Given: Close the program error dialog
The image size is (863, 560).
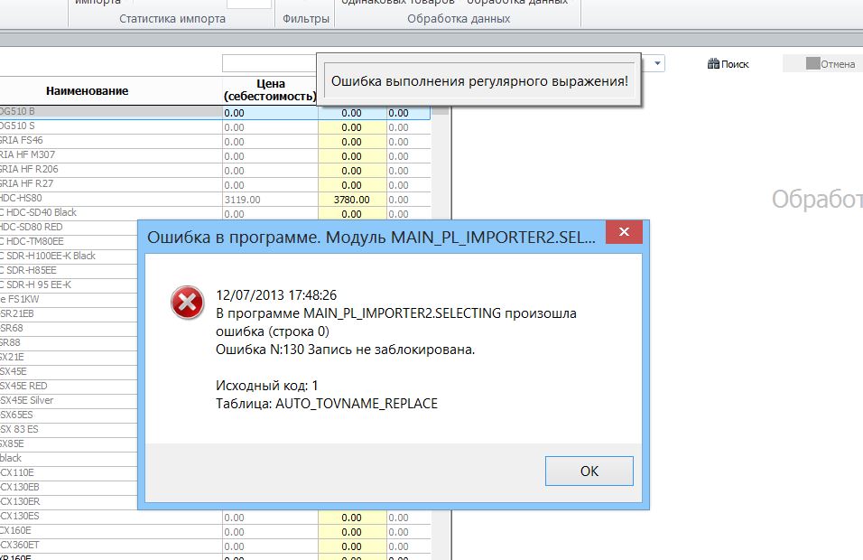Looking at the screenshot, I should pos(624,232).
